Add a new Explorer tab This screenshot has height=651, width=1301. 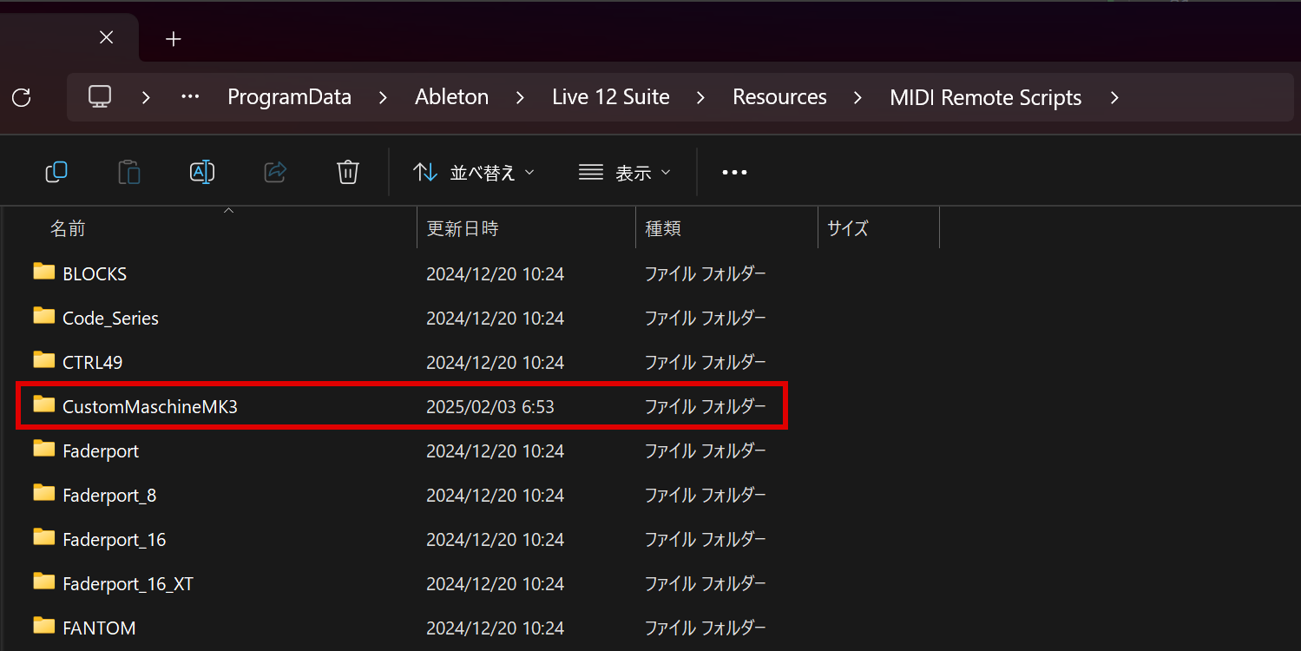[174, 39]
